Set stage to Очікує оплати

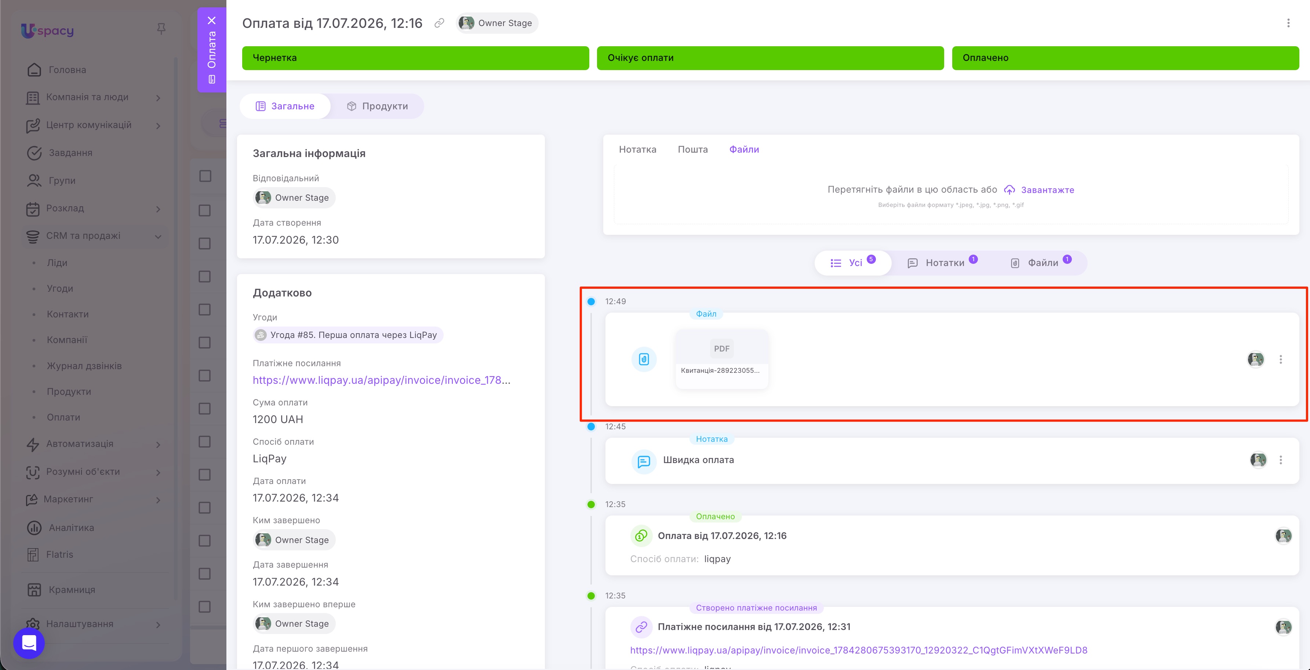pyautogui.click(x=770, y=58)
